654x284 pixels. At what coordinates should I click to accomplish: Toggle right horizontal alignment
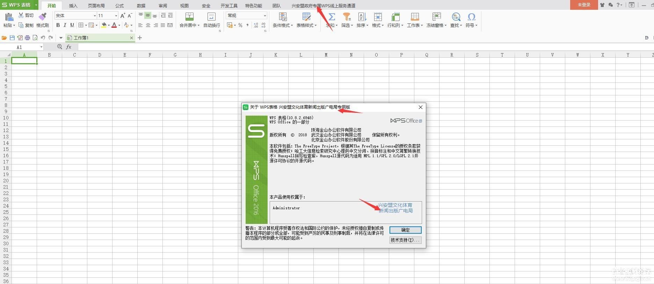click(x=155, y=25)
